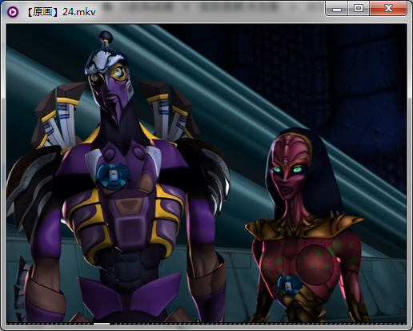Maximize the video player window
Screen dimensions: 413x331
[x=359, y=9]
